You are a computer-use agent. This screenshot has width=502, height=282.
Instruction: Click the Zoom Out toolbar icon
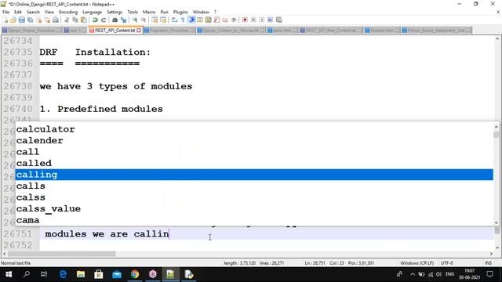point(144,20)
